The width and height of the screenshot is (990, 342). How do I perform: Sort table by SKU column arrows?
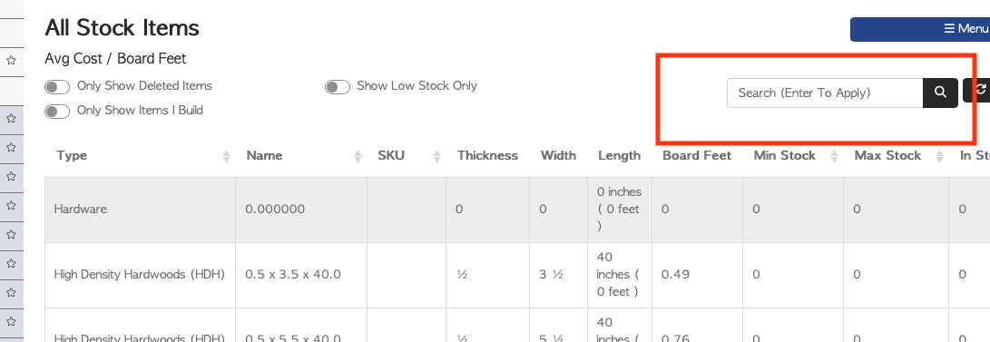(436, 157)
